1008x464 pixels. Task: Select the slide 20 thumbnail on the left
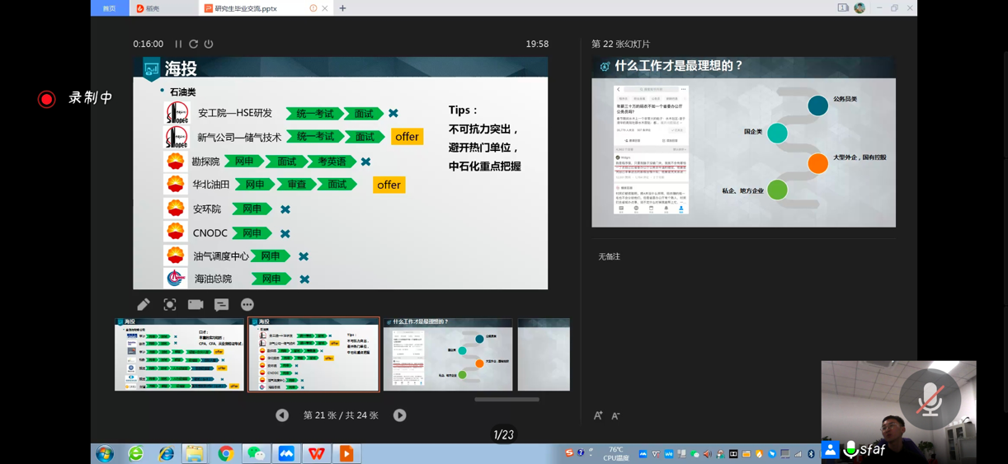pos(179,354)
